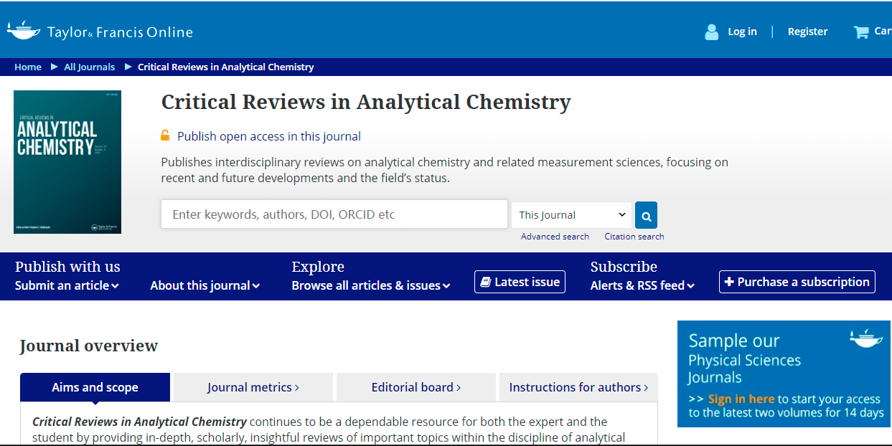Open the shopping cart icon
Viewport: 892px width, 446px height.
[x=861, y=32]
